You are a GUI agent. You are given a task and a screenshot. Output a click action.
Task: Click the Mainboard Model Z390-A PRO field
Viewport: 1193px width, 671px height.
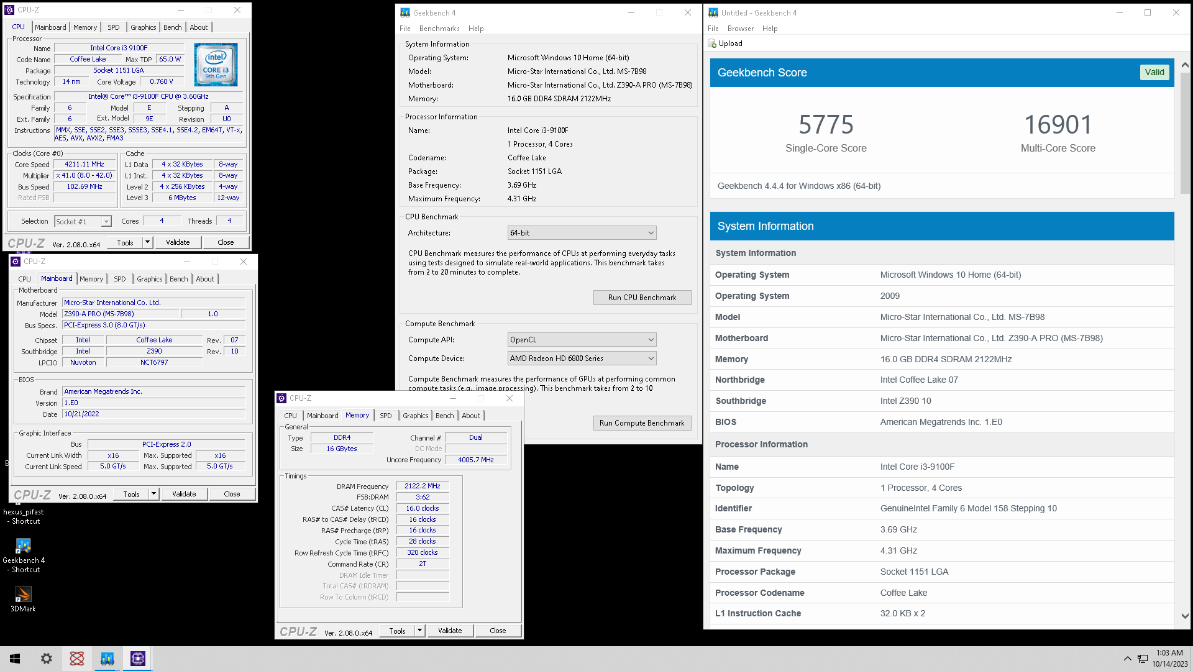pos(121,314)
